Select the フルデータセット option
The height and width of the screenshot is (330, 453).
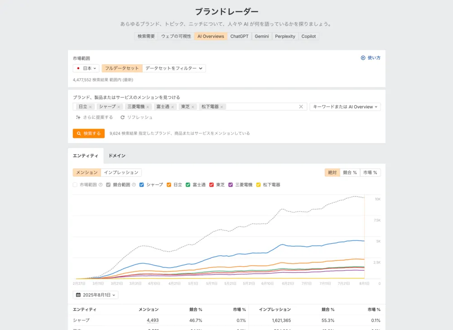click(122, 68)
